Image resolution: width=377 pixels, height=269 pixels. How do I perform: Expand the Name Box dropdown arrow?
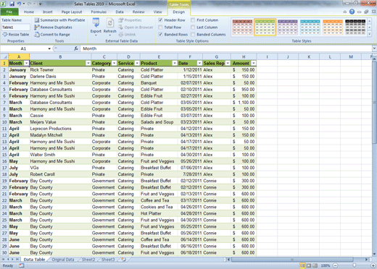(49, 48)
